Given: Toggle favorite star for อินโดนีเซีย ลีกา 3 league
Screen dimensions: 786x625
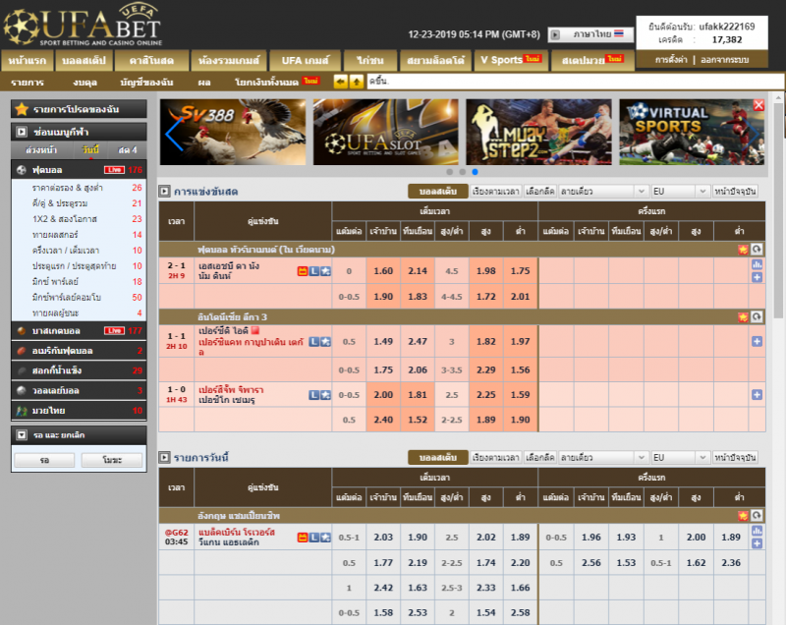Looking at the screenshot, I should [743, 316].
